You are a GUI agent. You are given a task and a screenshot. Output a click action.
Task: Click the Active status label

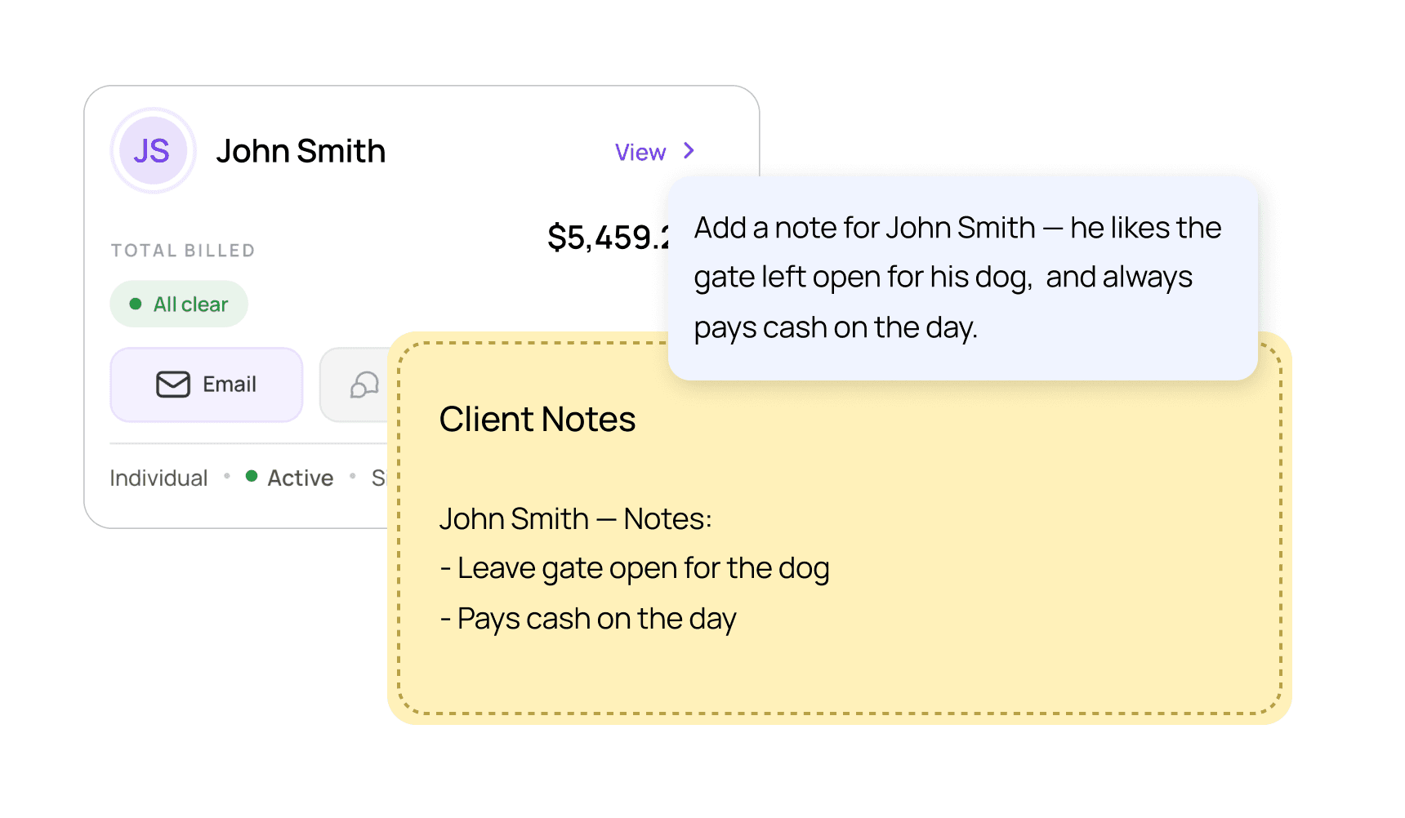pyautogui.click(x=300, y=478)
